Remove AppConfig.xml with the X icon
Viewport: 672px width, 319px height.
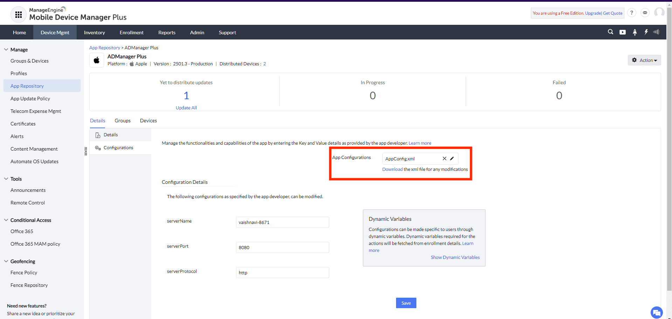[x=444, y=158]
